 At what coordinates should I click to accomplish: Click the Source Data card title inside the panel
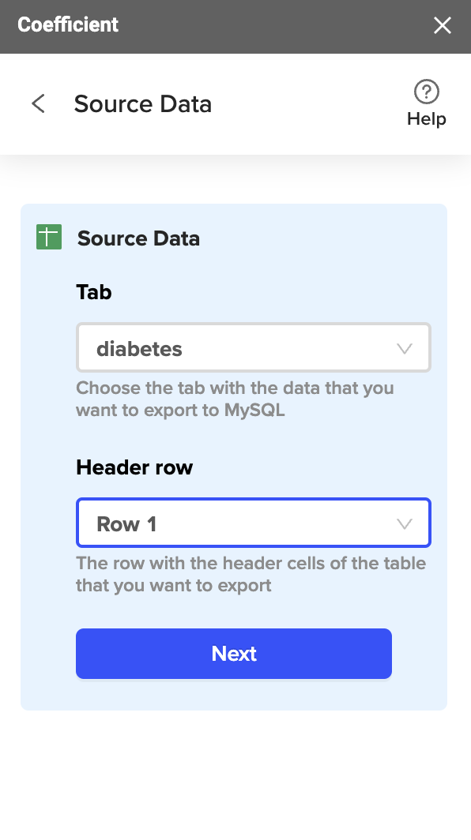point(138,238)
